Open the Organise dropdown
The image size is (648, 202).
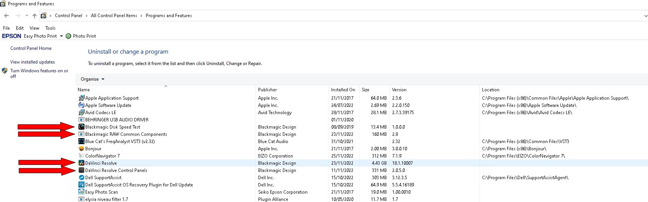tap(93, 79)
